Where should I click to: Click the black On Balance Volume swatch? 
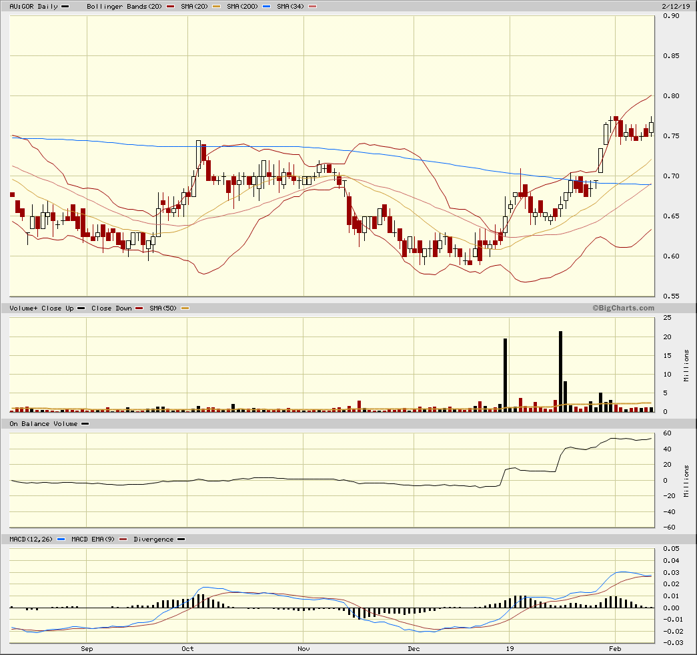click(85, 424)
